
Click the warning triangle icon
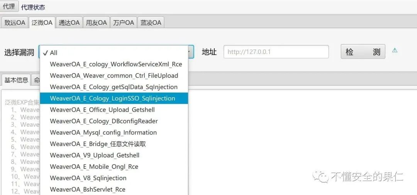[395, 50]
